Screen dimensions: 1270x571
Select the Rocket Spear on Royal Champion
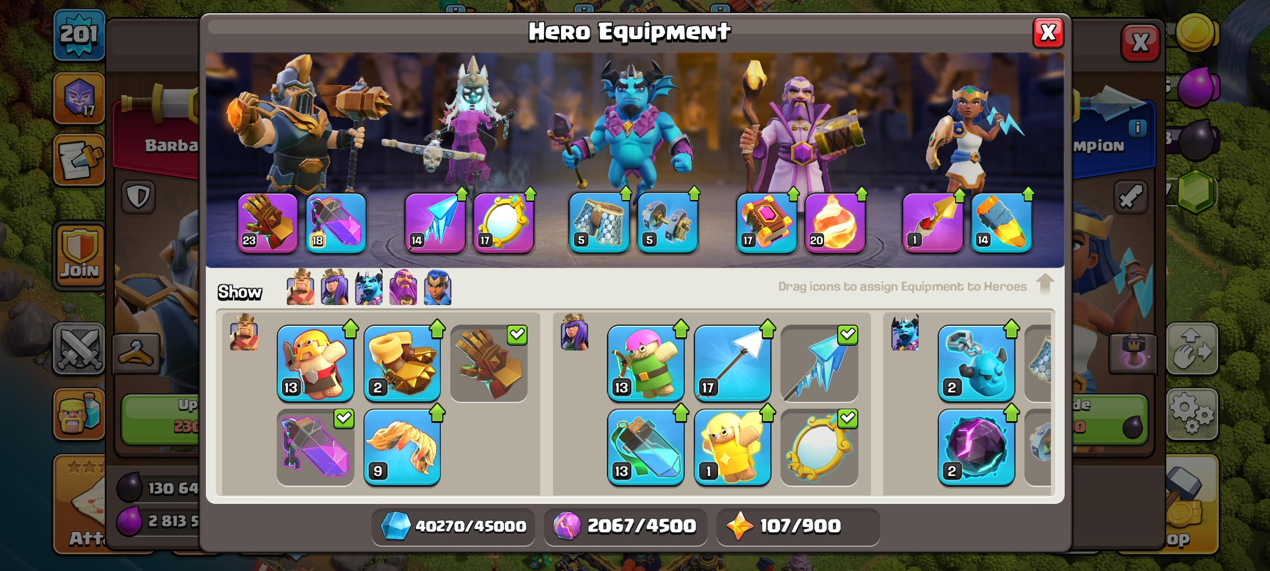[1001, 223]
